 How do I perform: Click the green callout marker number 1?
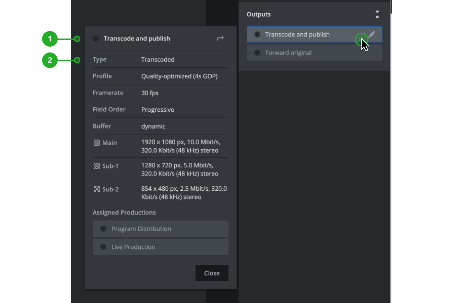50,39
